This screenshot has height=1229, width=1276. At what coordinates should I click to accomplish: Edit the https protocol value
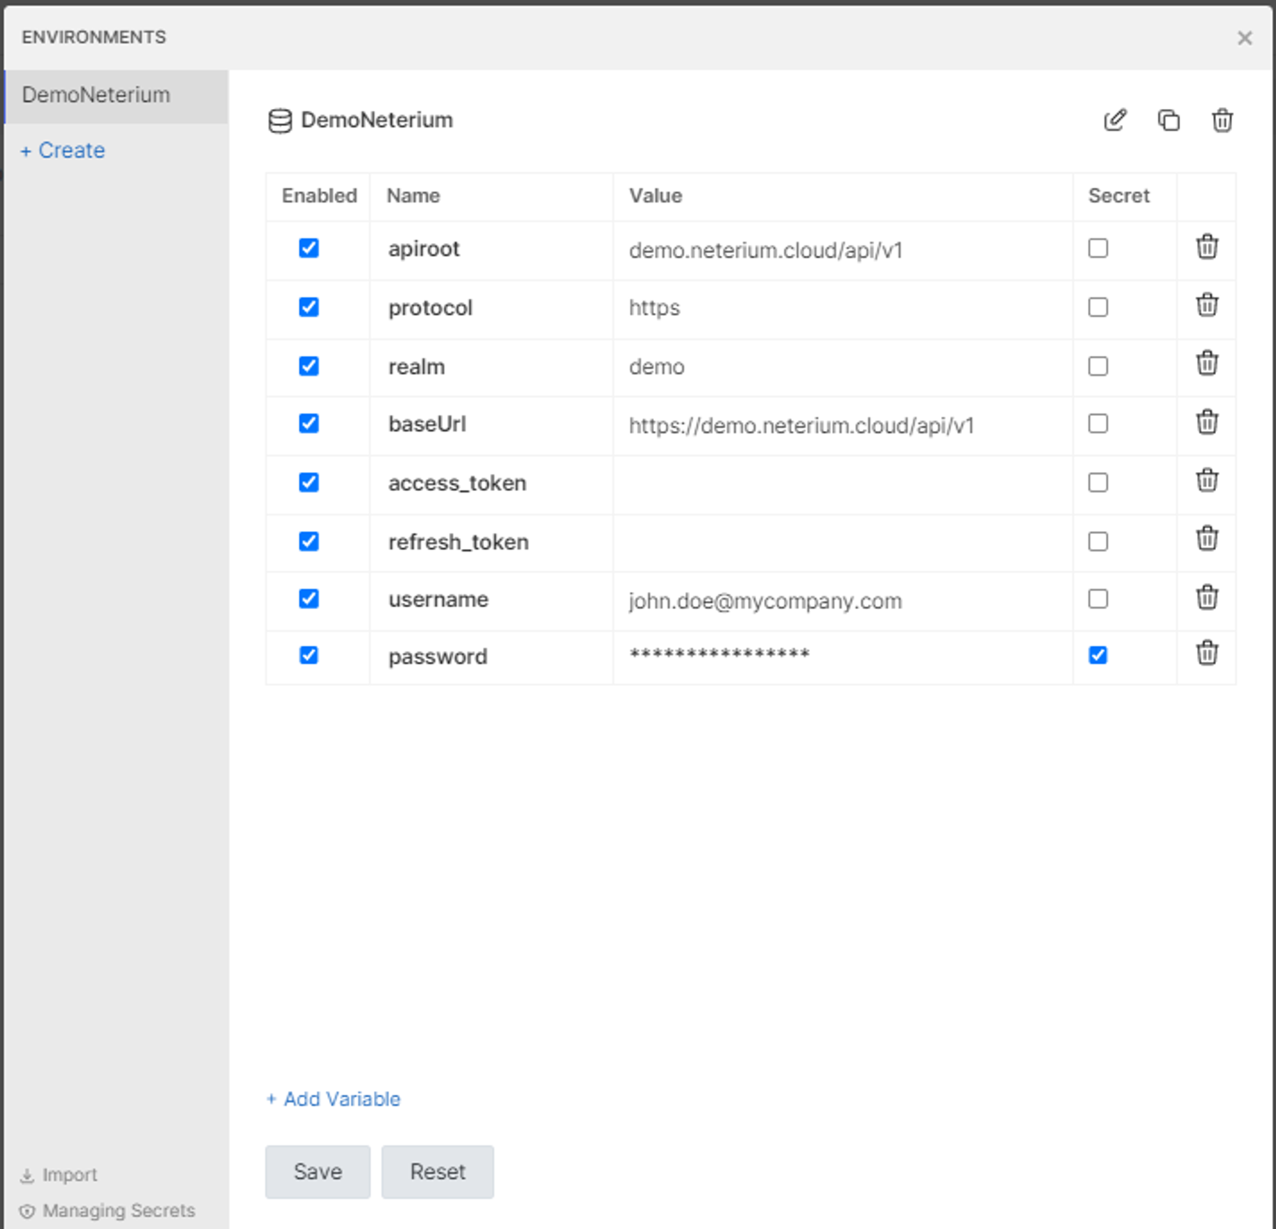[842, 308]
